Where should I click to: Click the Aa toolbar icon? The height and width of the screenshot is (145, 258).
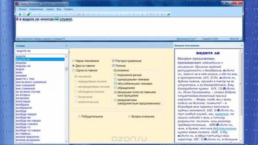pyautogui.click(x=79, y=14)
